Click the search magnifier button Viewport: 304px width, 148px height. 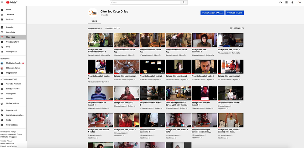point(184,2)
